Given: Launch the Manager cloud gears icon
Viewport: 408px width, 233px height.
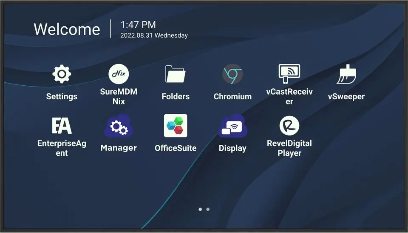Looking at the screenshot, I should pyautogui.click(x=119, y=126).
